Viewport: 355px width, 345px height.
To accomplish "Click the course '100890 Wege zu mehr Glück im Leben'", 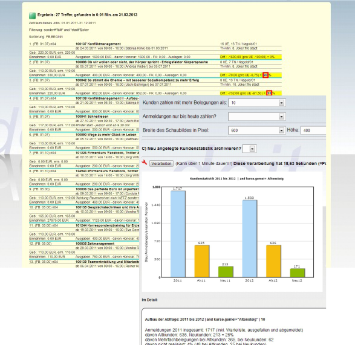I will click(106, 135).
